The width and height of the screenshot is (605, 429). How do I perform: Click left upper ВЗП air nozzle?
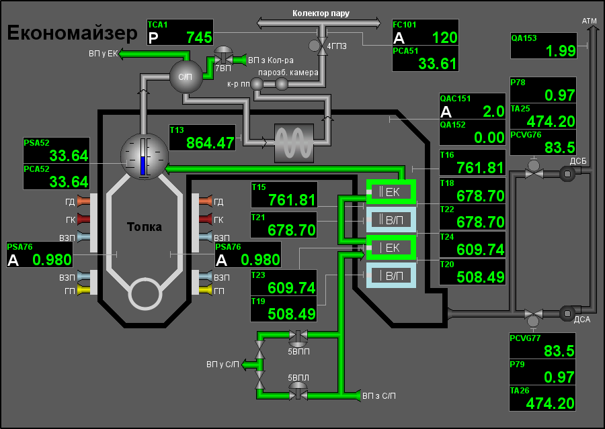coord(84,237)
